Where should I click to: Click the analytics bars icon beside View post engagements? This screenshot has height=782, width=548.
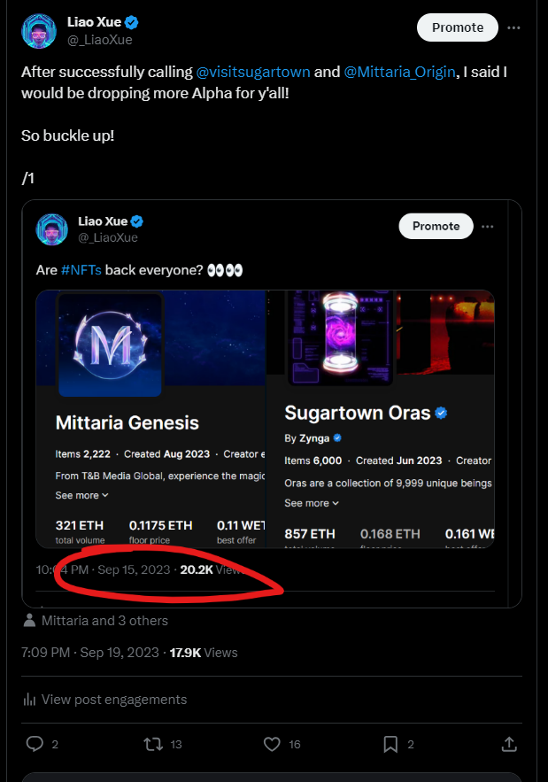point(29,700)
